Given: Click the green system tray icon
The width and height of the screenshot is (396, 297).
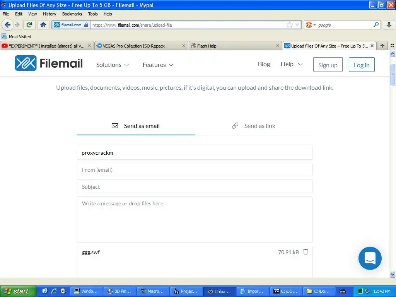Looking at the screenshot, I should click(360, 291).
